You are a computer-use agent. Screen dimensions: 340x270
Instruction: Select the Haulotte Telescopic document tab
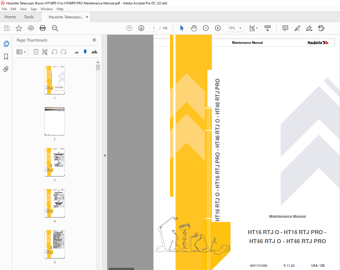tap(66, 17)
